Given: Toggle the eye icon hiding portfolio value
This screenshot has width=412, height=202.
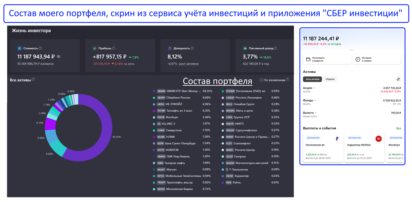Looking at the screenshot, I should click(x=58, y=57).
